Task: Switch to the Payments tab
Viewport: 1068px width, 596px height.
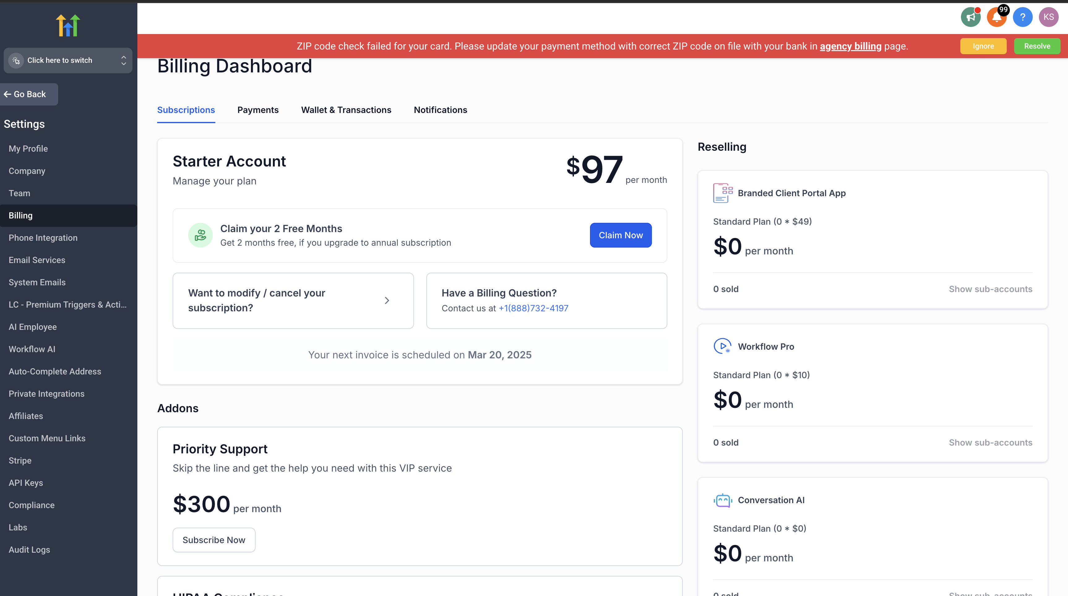Action: pos(258,110)
